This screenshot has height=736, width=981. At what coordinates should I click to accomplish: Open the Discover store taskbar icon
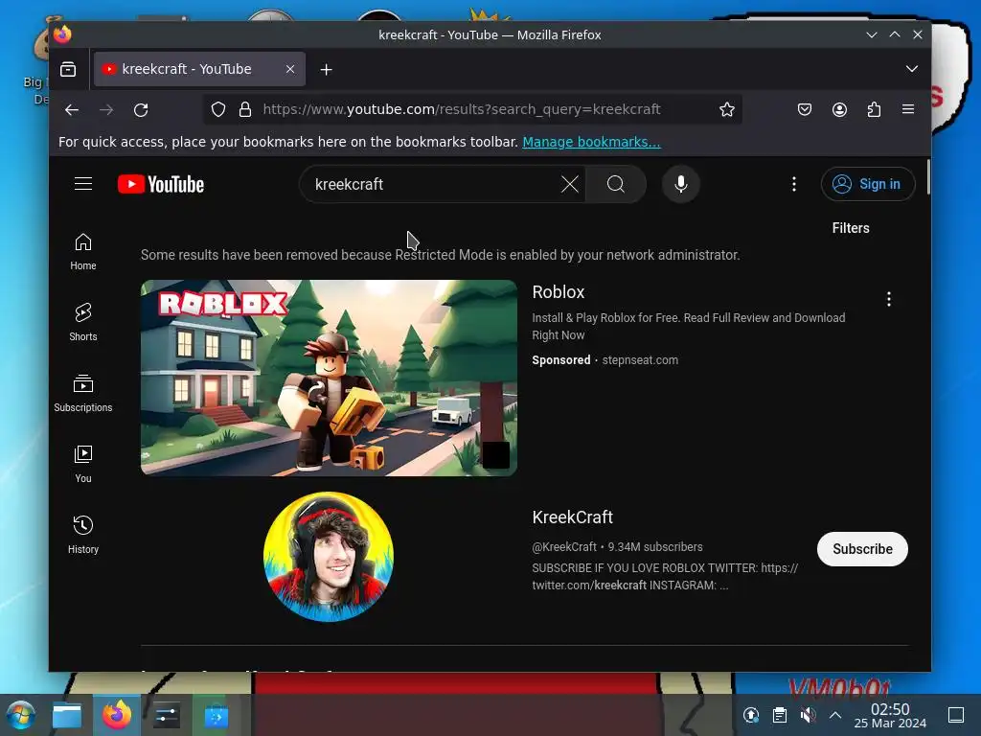click(216, 715)
